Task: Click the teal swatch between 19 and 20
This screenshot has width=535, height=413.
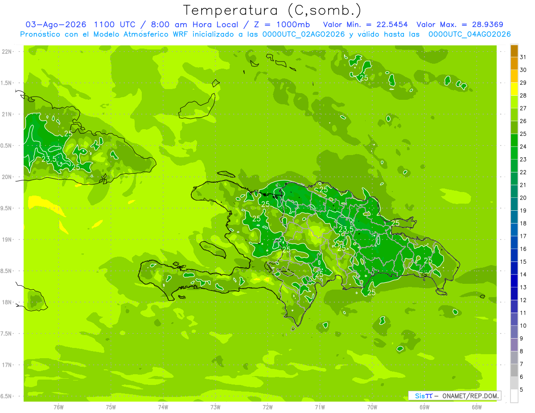Action: click(x=514, y=204)
